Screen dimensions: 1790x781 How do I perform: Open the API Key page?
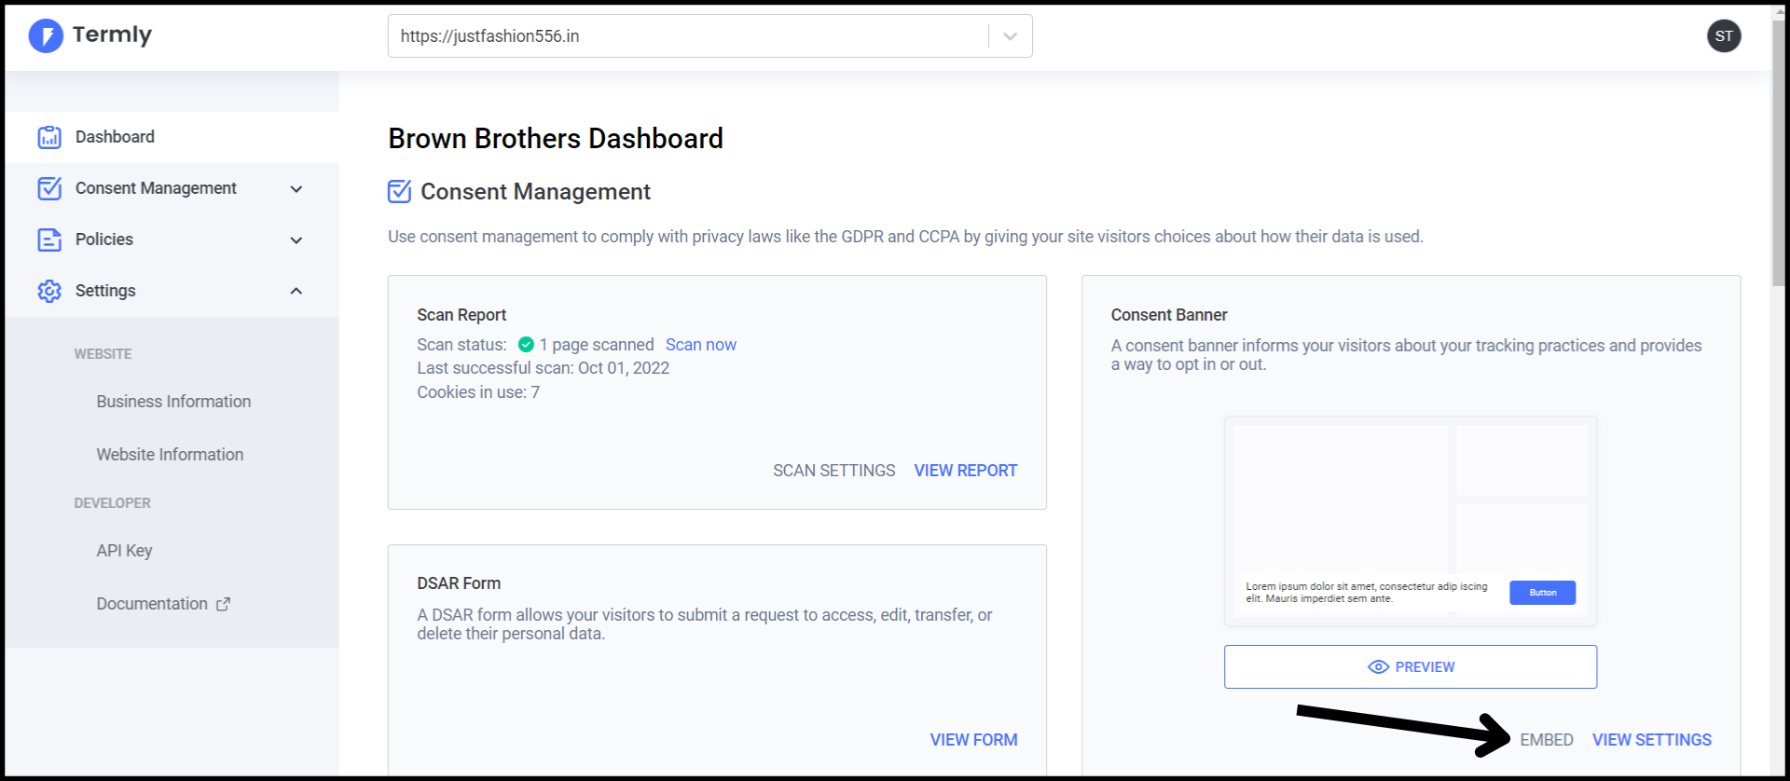point(124,551)
